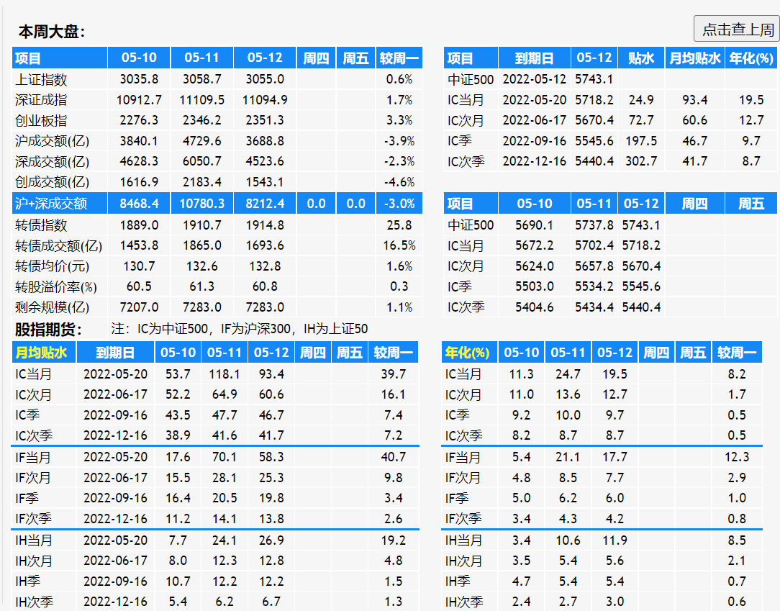Select the 11.9 年化 value for IH当月
The width and height of the screenshot is (780, 611).
(615, 540)
